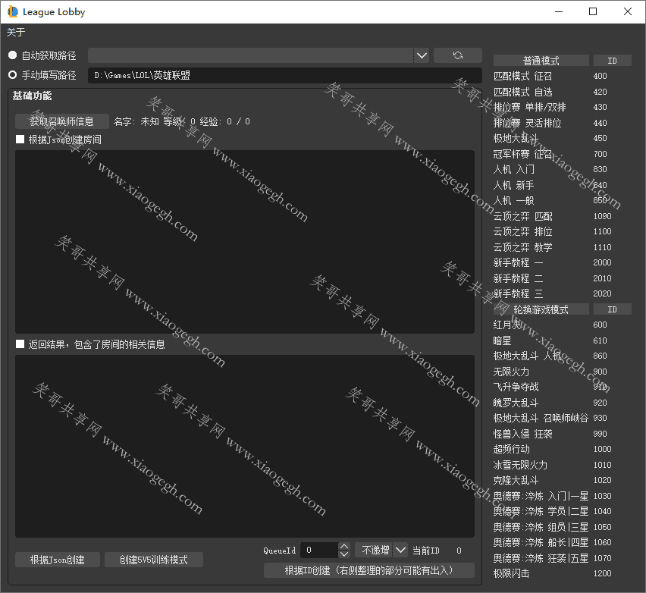Viewport: 646px width, 593px height.
Task: Click the 根据Json创建 button
Action: tap(58, 560)
